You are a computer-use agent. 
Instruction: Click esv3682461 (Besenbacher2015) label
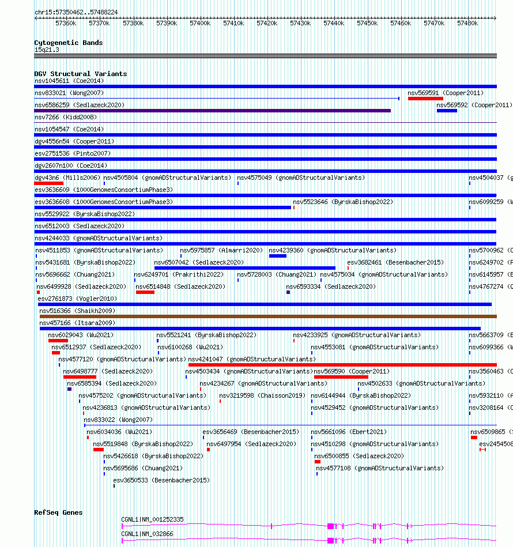(395, 262)
